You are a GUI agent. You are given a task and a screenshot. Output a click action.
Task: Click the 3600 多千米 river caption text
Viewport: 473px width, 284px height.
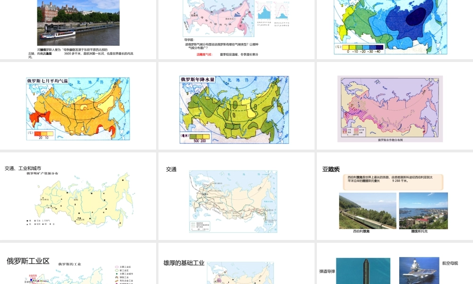(x=80, y=53)
